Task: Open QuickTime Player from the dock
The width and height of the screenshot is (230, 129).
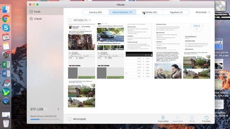Action: tap(6, 101)
